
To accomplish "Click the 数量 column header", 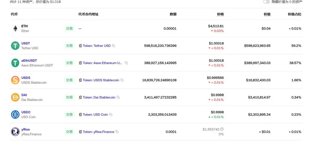I will point(173,14).
